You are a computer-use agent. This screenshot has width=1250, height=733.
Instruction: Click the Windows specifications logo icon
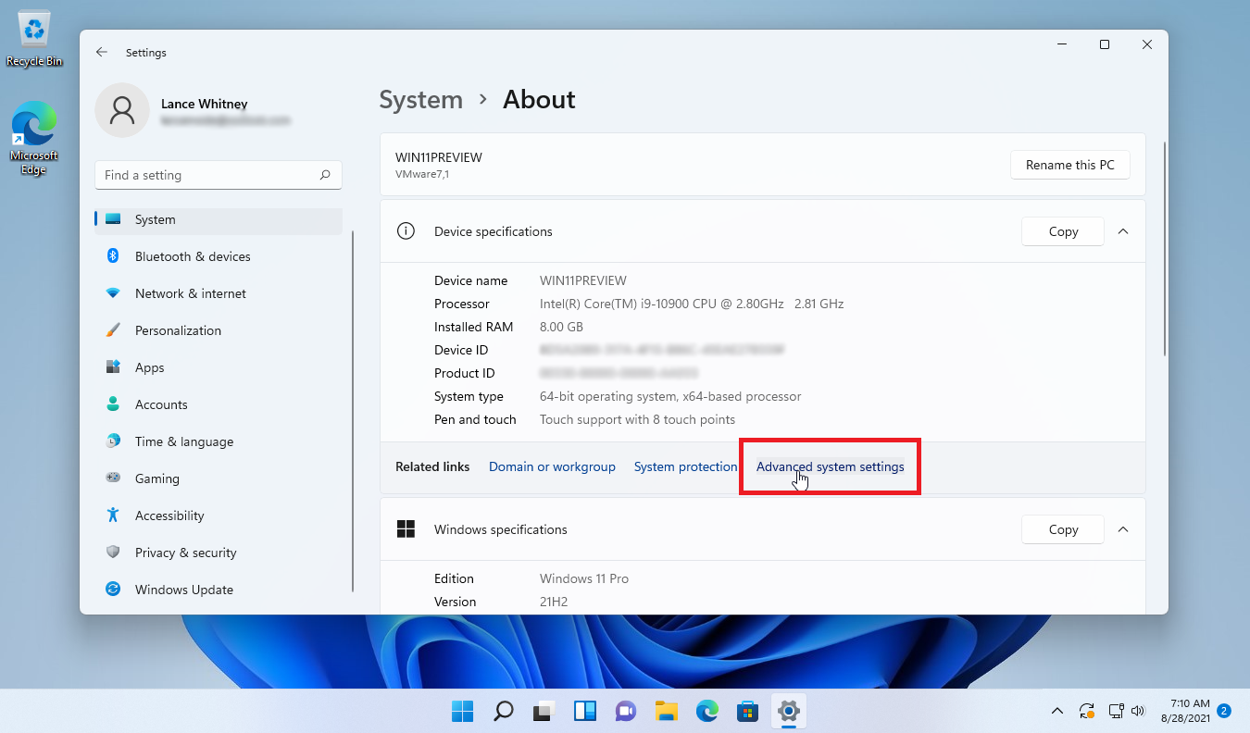point(406,529)
